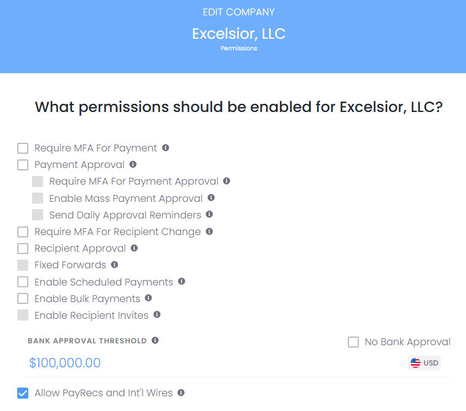
Task: Turn on Enable Scheduled Payments checkbox
Action: (x=23, y=282)
